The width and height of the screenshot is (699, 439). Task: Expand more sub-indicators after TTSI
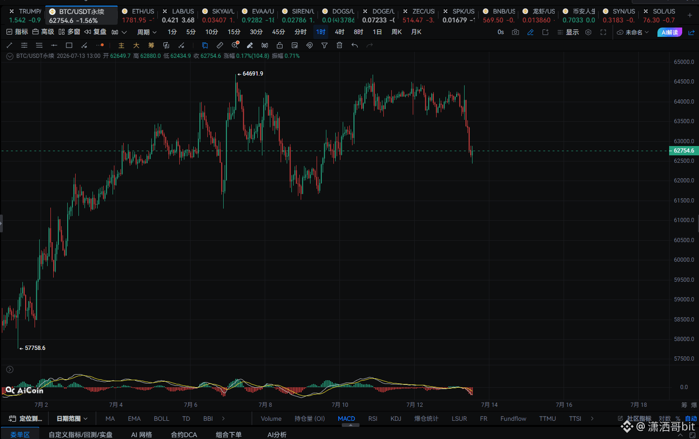click(x=592, y=418)
